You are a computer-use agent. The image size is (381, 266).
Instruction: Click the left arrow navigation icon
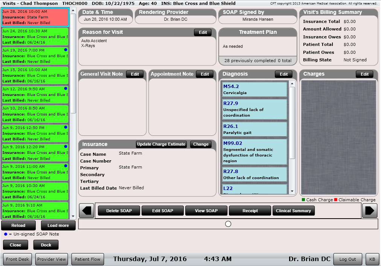[87, 211]
